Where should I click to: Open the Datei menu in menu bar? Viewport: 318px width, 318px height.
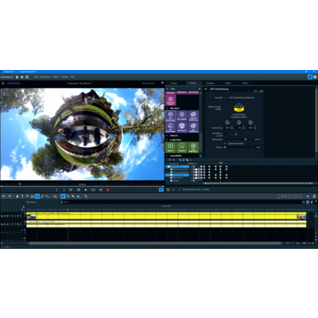[36, 77]
